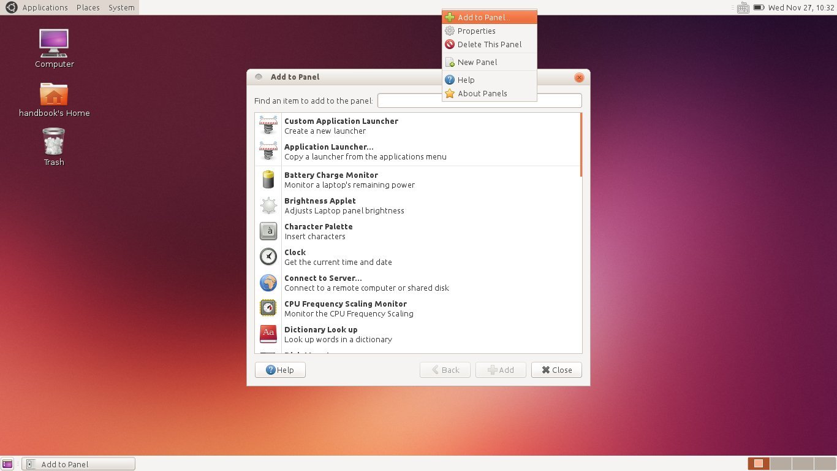The image size is (837, 471).
Task: Select the Clock applet icon
Action: coord(268,257)
